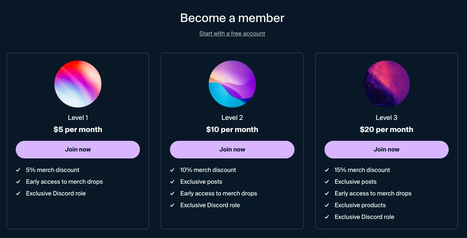
Task: Click checkmark next to Level 2 Exclusive posts
Action: (x=172, y=182)
